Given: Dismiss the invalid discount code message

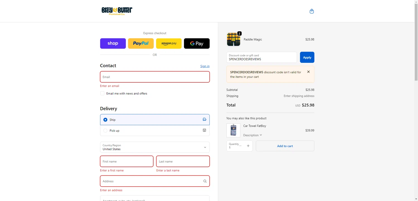Looking at the screenshot, I should [308, 72].
